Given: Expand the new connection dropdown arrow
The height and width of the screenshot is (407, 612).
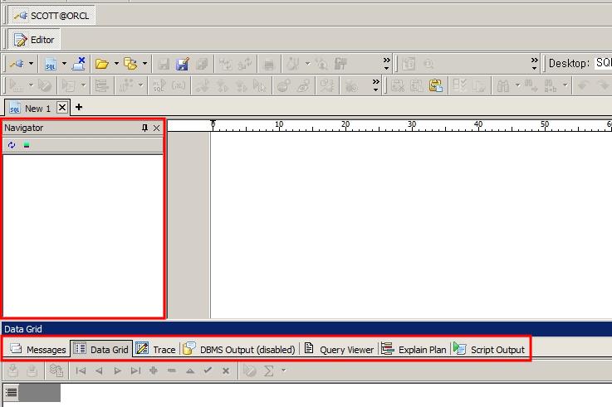Looking at the screenshot, I should click(x=32, y=63).
